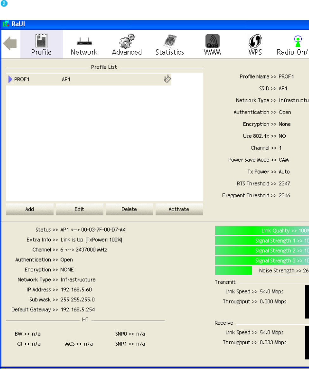
Task: Click the Receive Throughput 0.033 Mbps
Action: point(273,342)
